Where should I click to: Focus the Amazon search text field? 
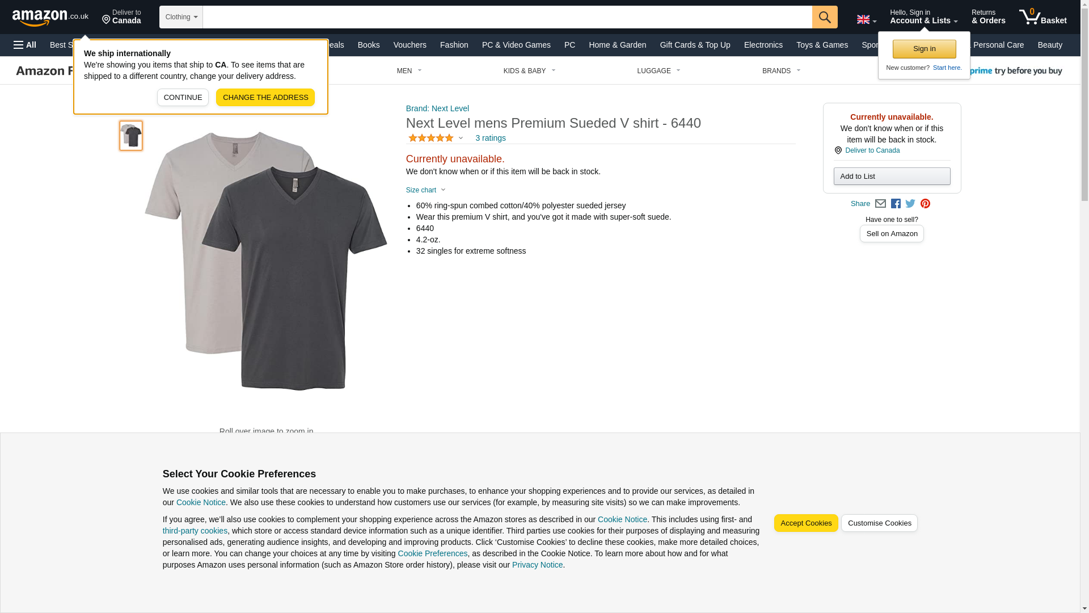point(506,17)
